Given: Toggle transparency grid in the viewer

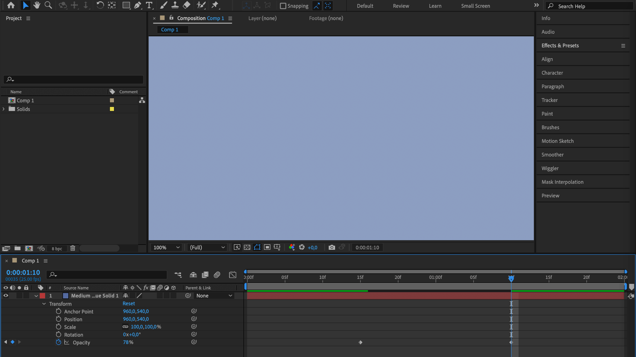Looking at the screenshot, I should click(x=247, y=247).
